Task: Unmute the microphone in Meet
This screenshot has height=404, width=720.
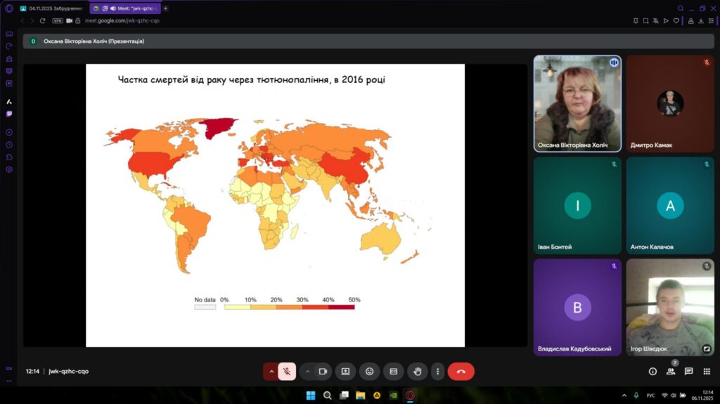Action: click(287, 371)
